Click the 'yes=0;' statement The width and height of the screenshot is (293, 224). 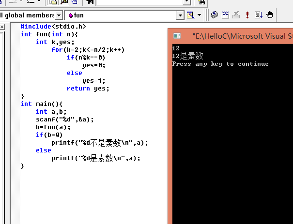[x=94, y=65]
